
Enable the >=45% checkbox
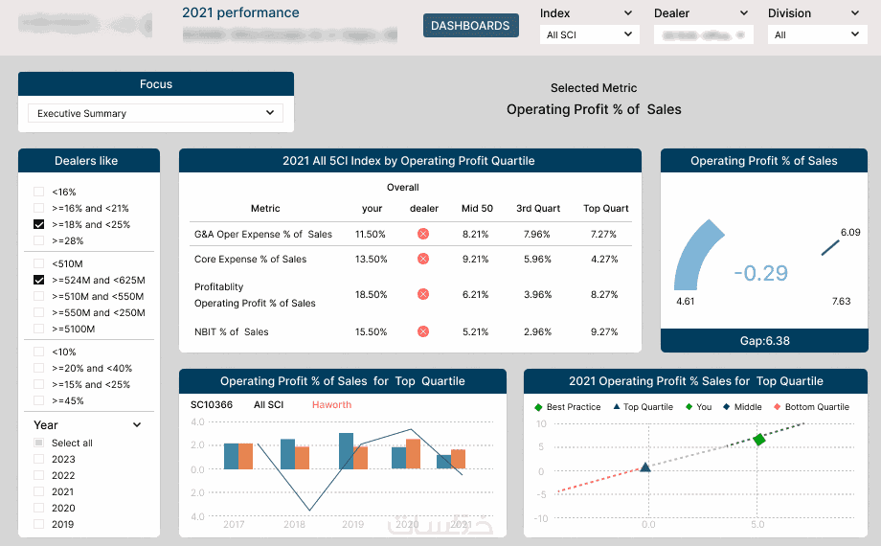click(x=38, y=400)
